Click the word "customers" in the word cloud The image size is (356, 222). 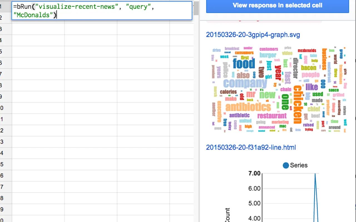(269, 49)
